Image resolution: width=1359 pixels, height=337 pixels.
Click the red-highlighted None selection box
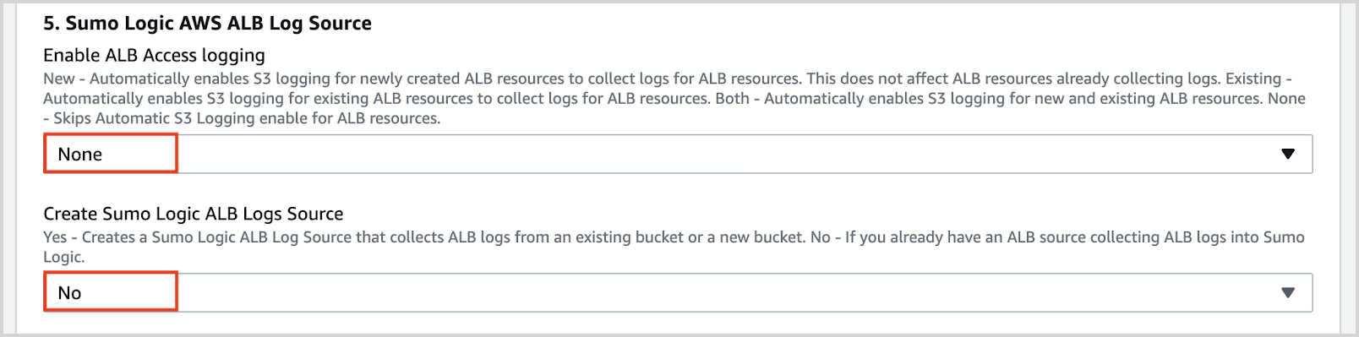[x=111, y=154]
